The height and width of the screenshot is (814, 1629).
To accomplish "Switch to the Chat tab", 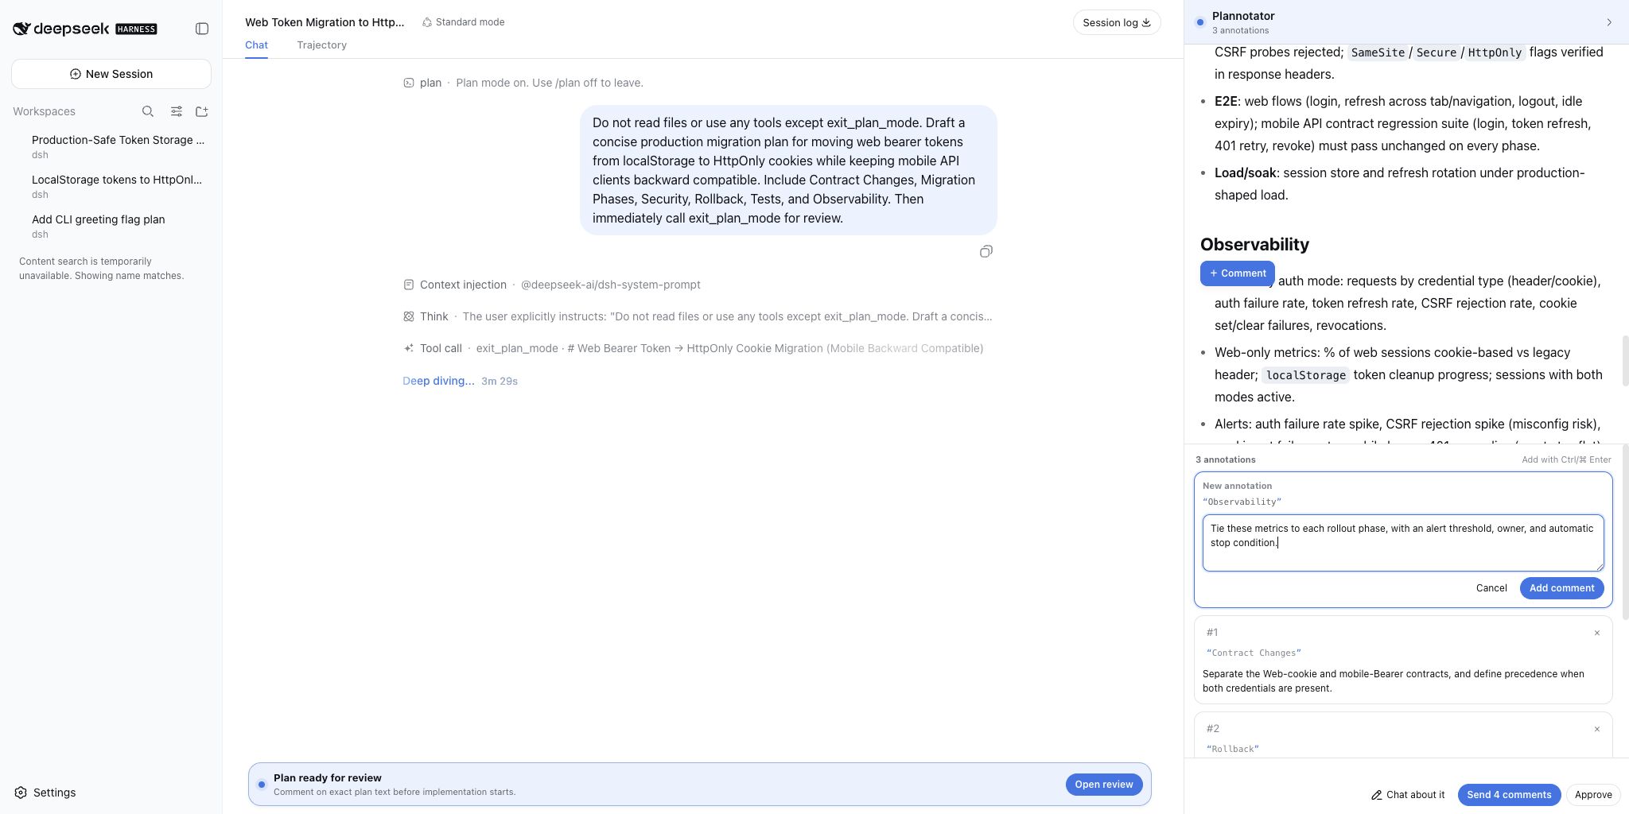I will tap(256, 45).
